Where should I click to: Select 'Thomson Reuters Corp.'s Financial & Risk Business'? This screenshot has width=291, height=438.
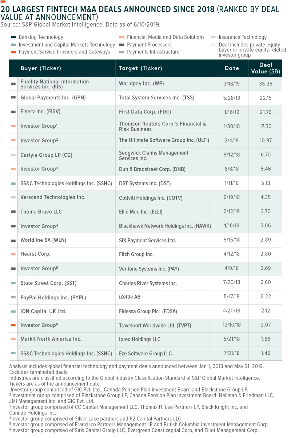(x=163, y=126)
